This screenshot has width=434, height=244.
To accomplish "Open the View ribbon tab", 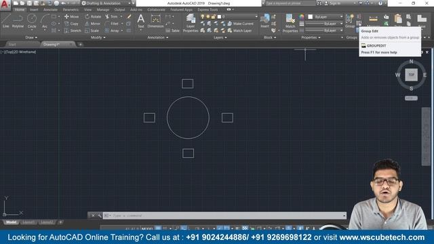I will (x=87, y=9).
